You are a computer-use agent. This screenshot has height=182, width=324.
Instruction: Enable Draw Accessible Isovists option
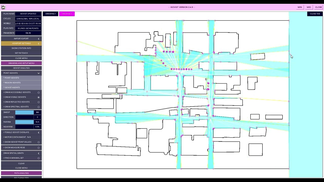(38, 93)
